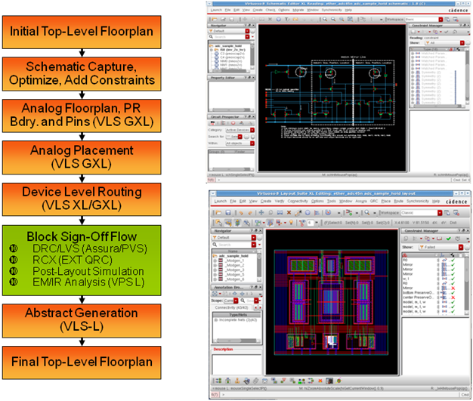Click the magnifier icon in Annotation Browser Scope row
Screen dimensions: 473x401
click(x=243, y=301)
